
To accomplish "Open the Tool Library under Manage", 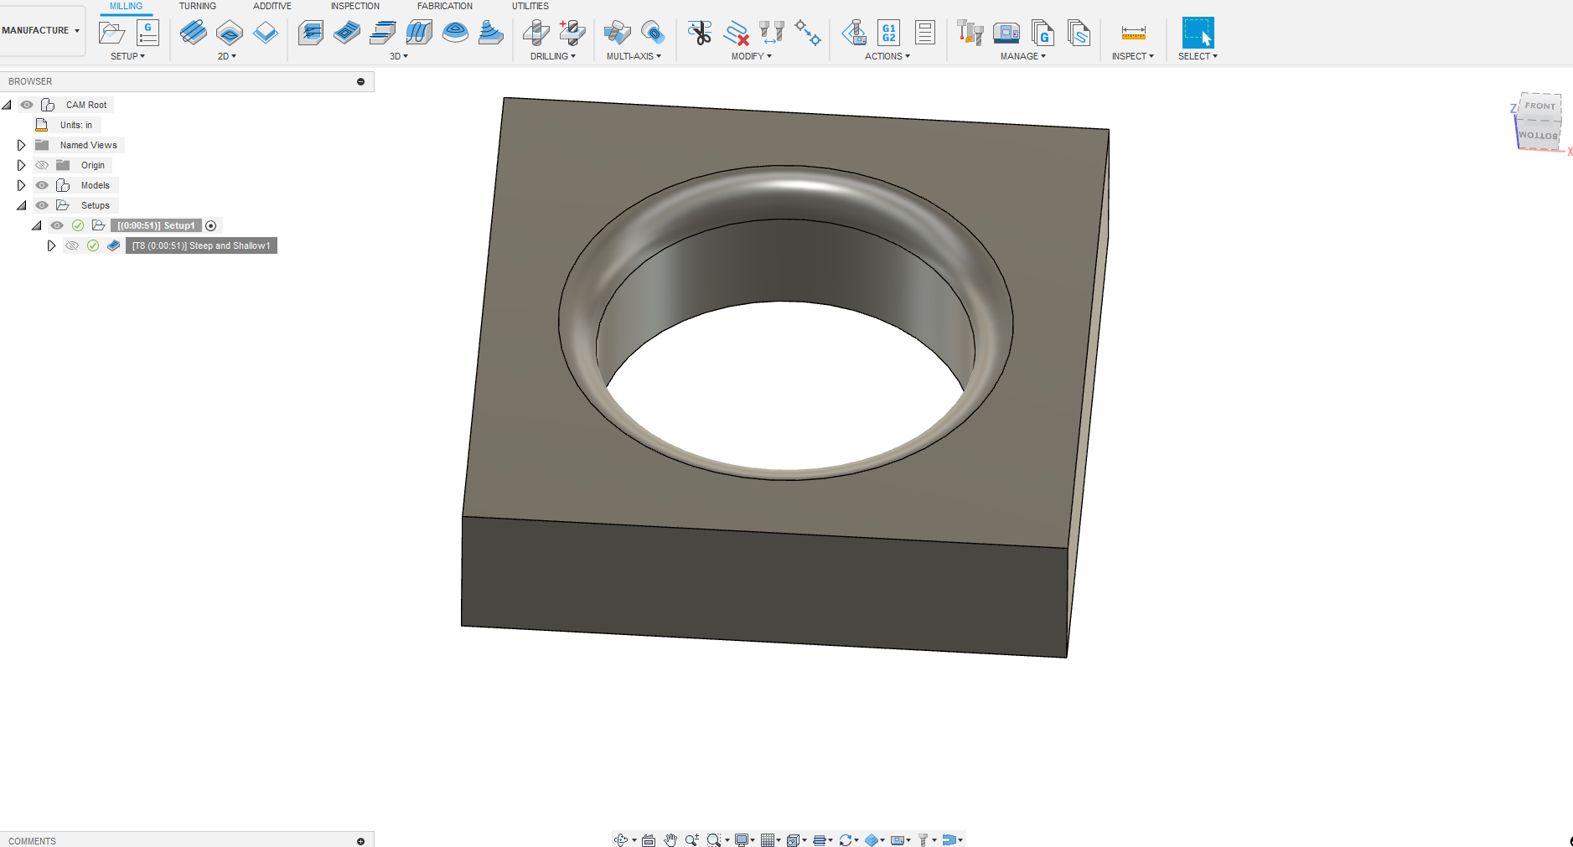I will pos(970,34).
